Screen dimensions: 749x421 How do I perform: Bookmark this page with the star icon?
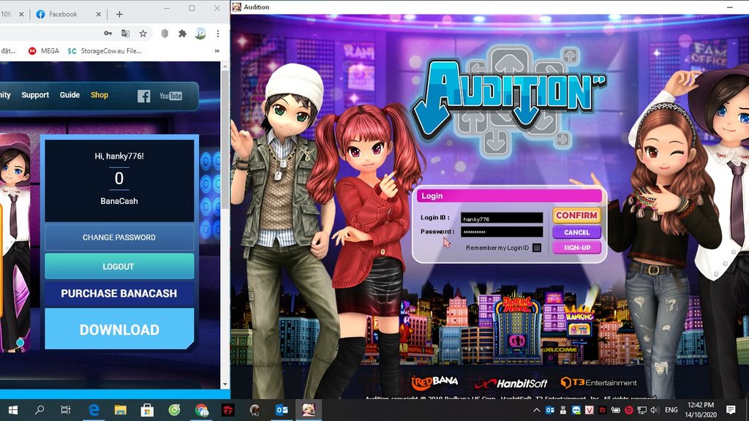143,34
